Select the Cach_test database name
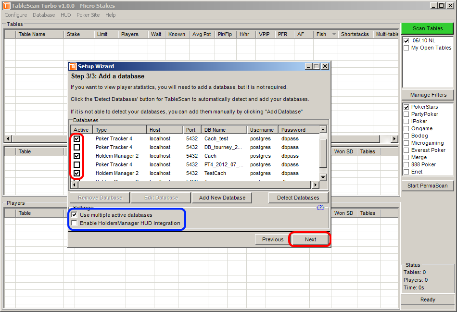The height and width of the screenshot is (312, 457). 216,138
